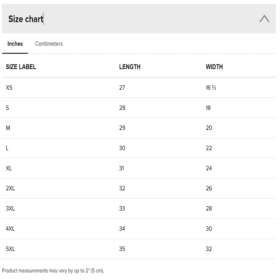Click the width value 32 for 5XL
The width and height of the screenshot is (280, 280).
pyautogui.click(x=209, y=249)
